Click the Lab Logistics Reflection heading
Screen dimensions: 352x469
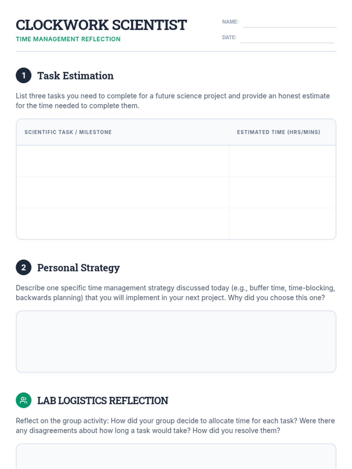103,400
